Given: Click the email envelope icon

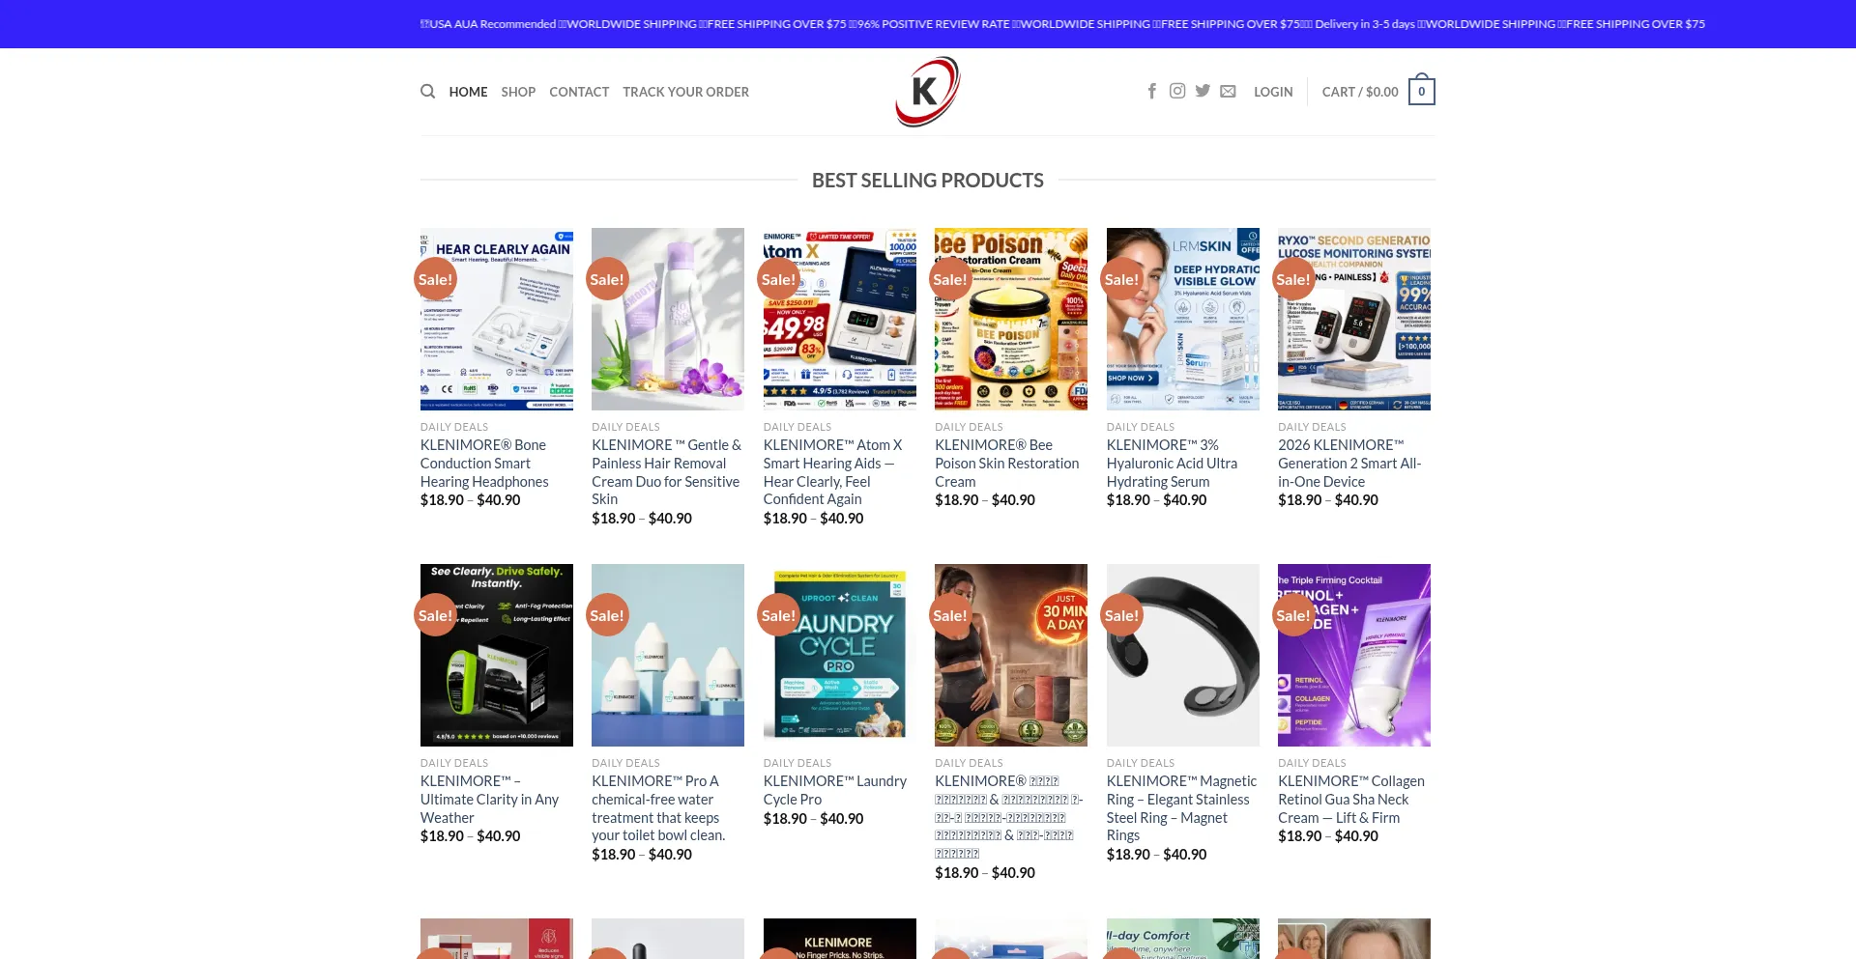Looking at the screenshot, I should point(1228,91).
